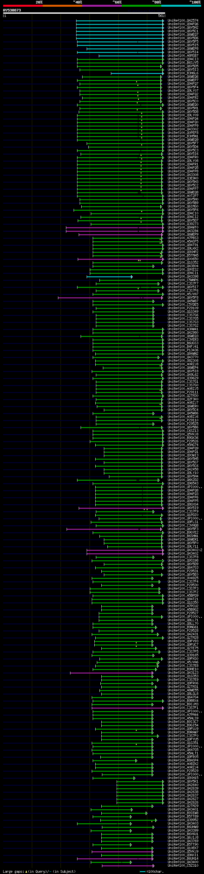Select label UniRef100_P29525

[183, 424]
